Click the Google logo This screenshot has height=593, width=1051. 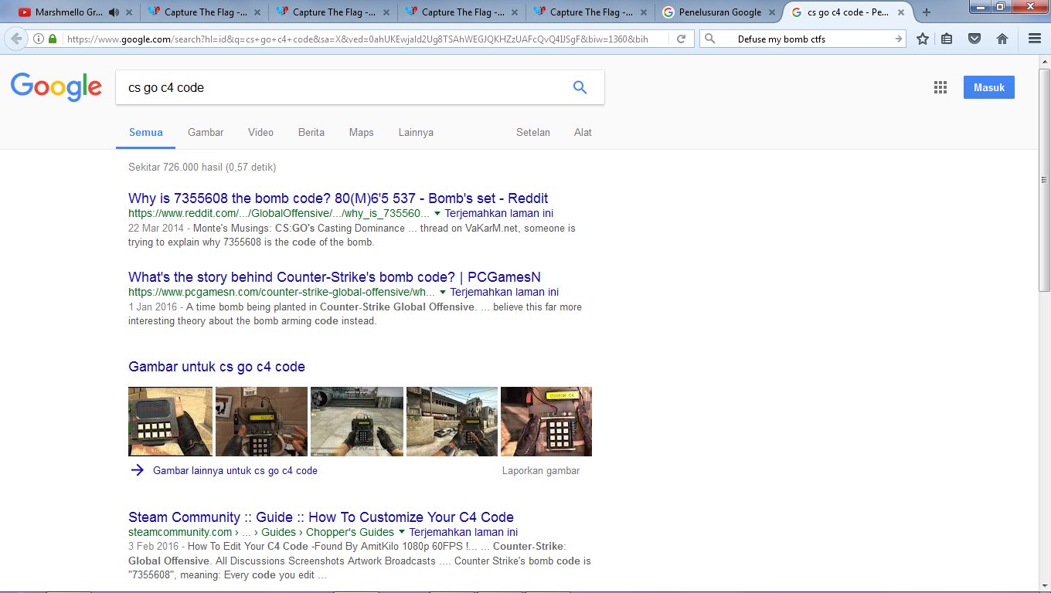56,87
